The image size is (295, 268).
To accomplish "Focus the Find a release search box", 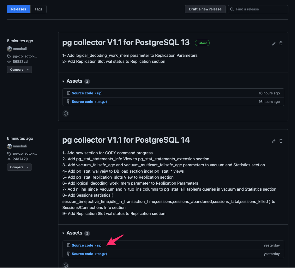I will pos(258,9).
